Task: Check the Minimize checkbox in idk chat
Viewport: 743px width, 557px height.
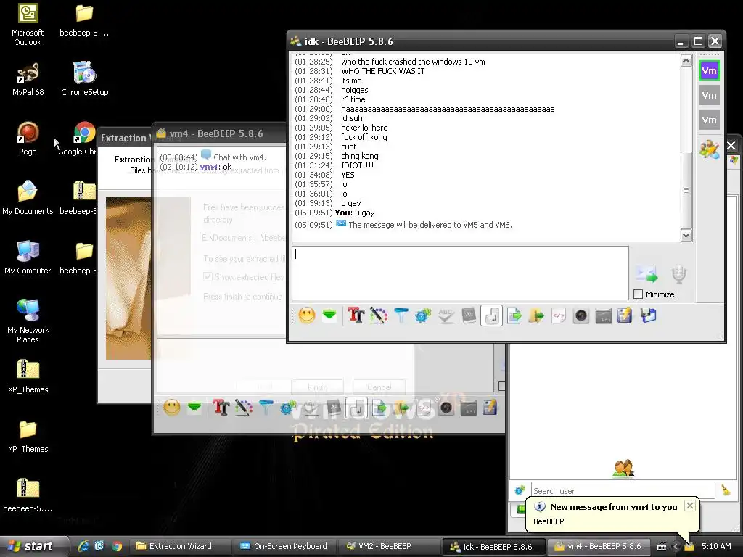Action: [639, 294]
